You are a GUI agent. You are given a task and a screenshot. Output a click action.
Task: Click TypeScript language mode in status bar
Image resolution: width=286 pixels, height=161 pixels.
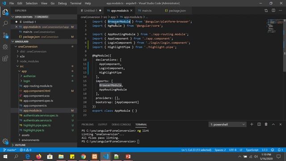pyautogui.click(x=252, y=150)
